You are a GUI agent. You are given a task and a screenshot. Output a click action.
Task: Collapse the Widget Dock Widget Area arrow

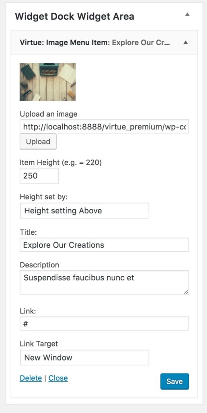tap(187, 15)
